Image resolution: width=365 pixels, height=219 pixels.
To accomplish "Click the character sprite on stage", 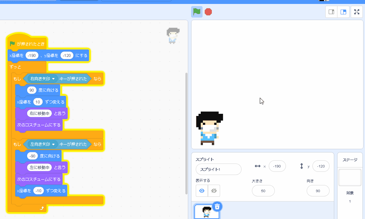I will click(209, 128).
